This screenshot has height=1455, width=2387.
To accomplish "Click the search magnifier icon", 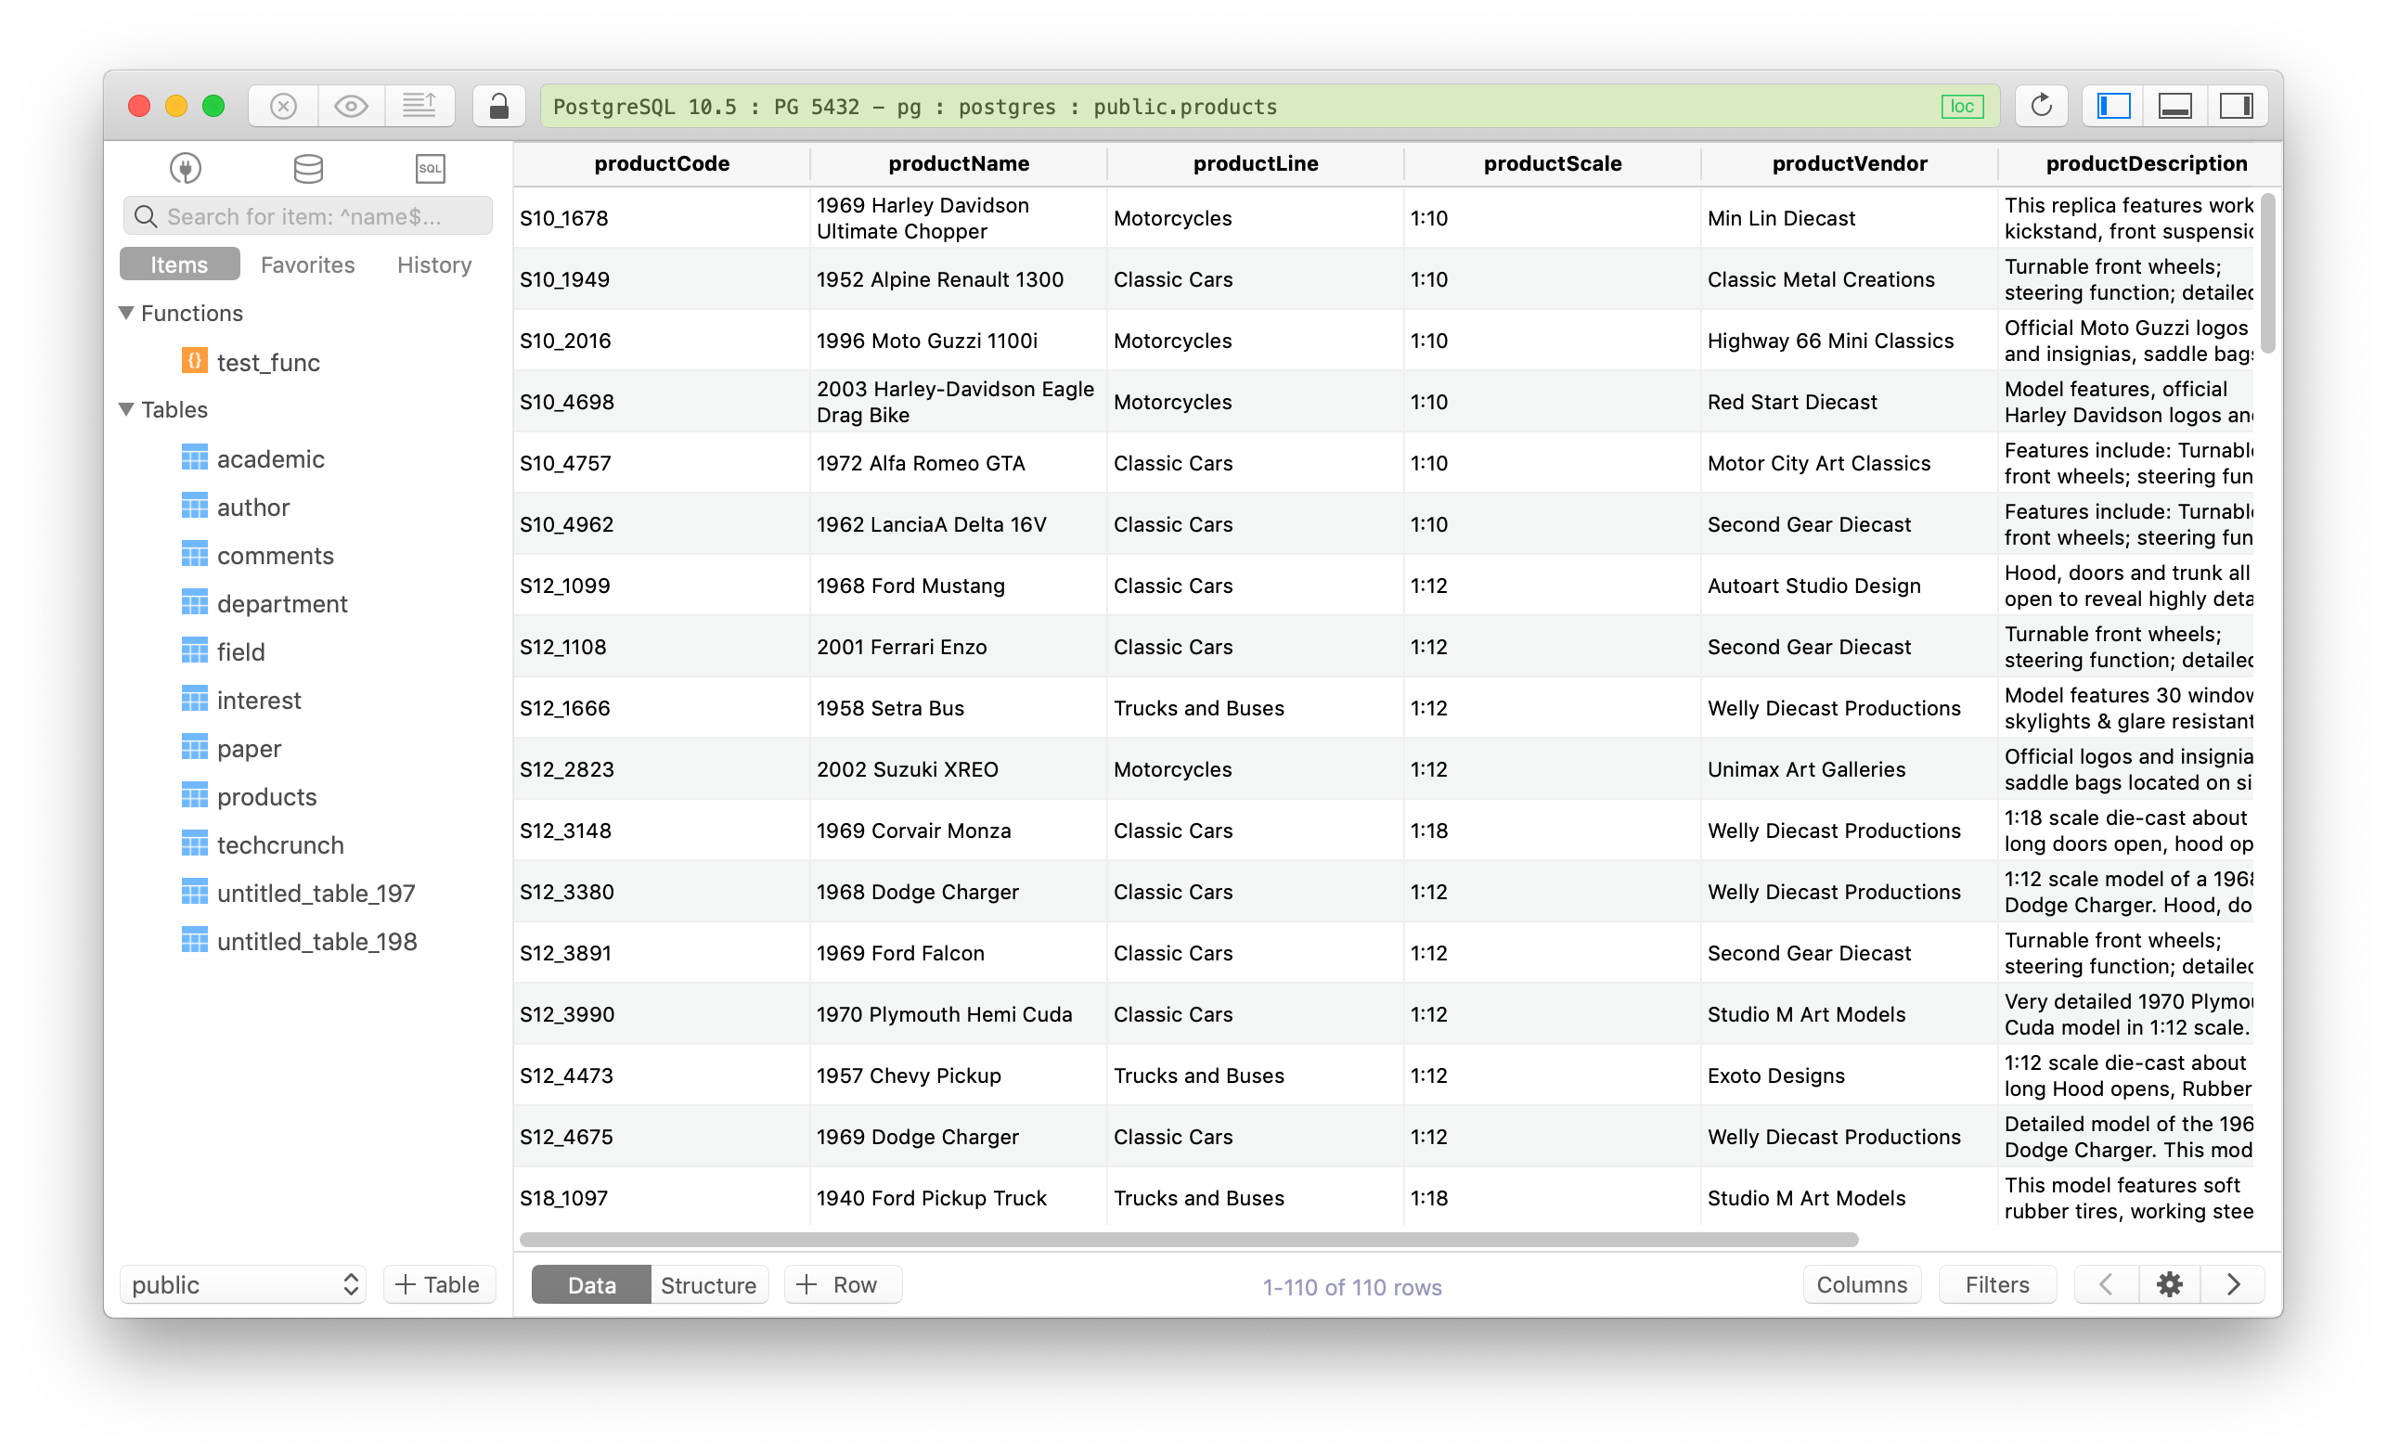I will [146, 216].
